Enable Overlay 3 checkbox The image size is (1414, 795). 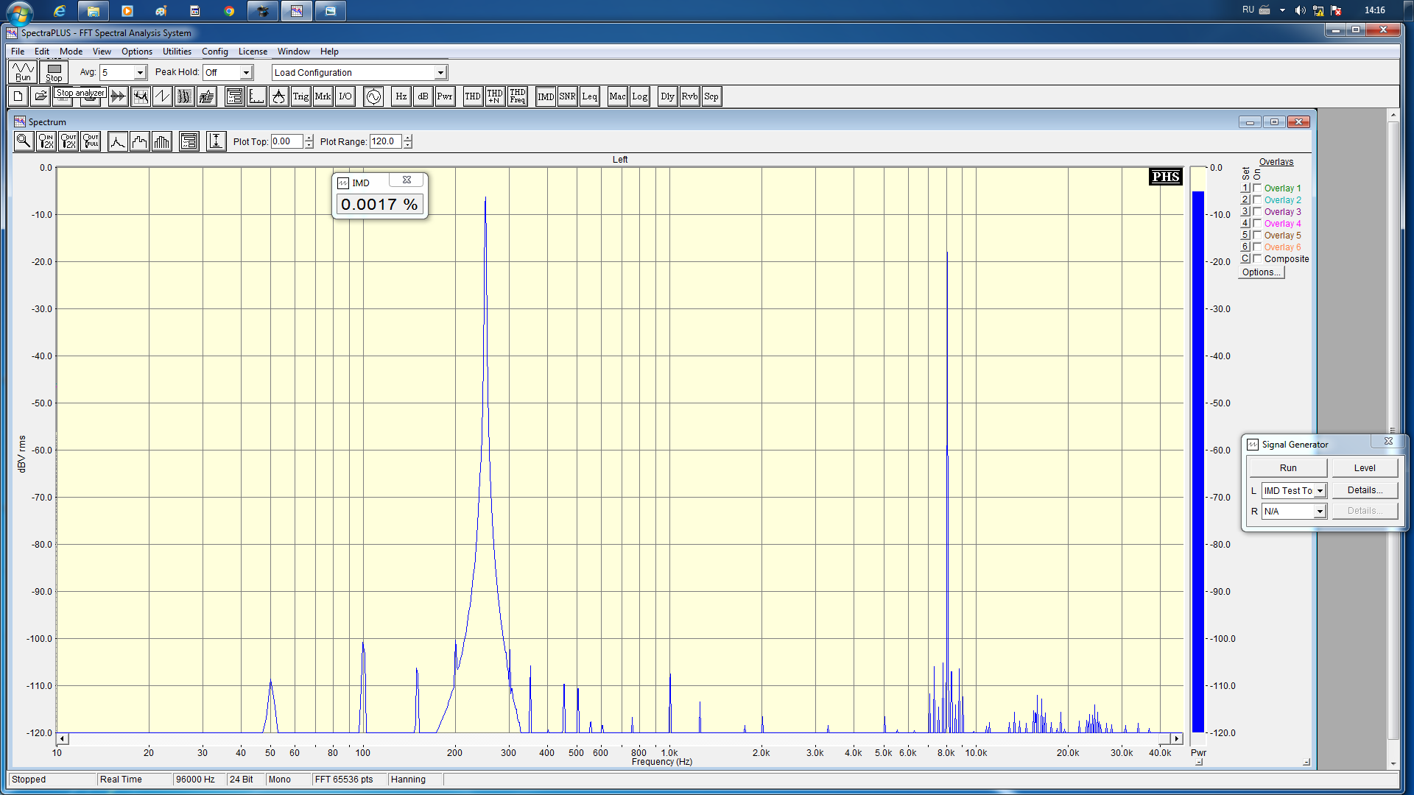point(1257,211)
